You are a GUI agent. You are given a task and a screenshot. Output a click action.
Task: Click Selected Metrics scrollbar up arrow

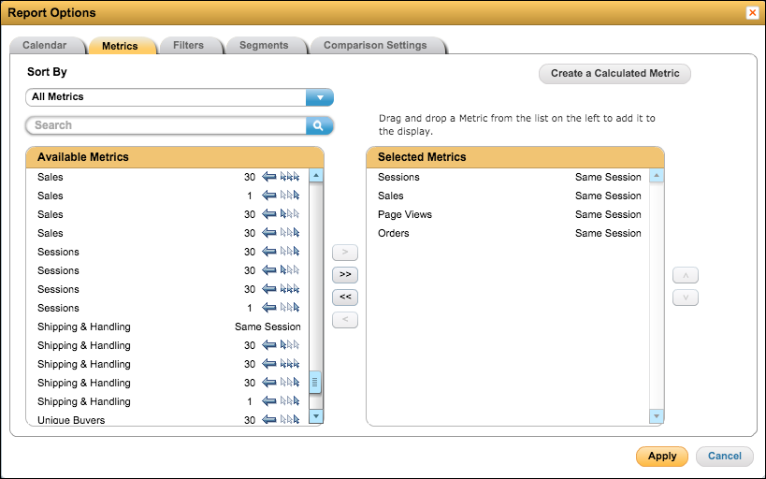click(x=657, y=176)
